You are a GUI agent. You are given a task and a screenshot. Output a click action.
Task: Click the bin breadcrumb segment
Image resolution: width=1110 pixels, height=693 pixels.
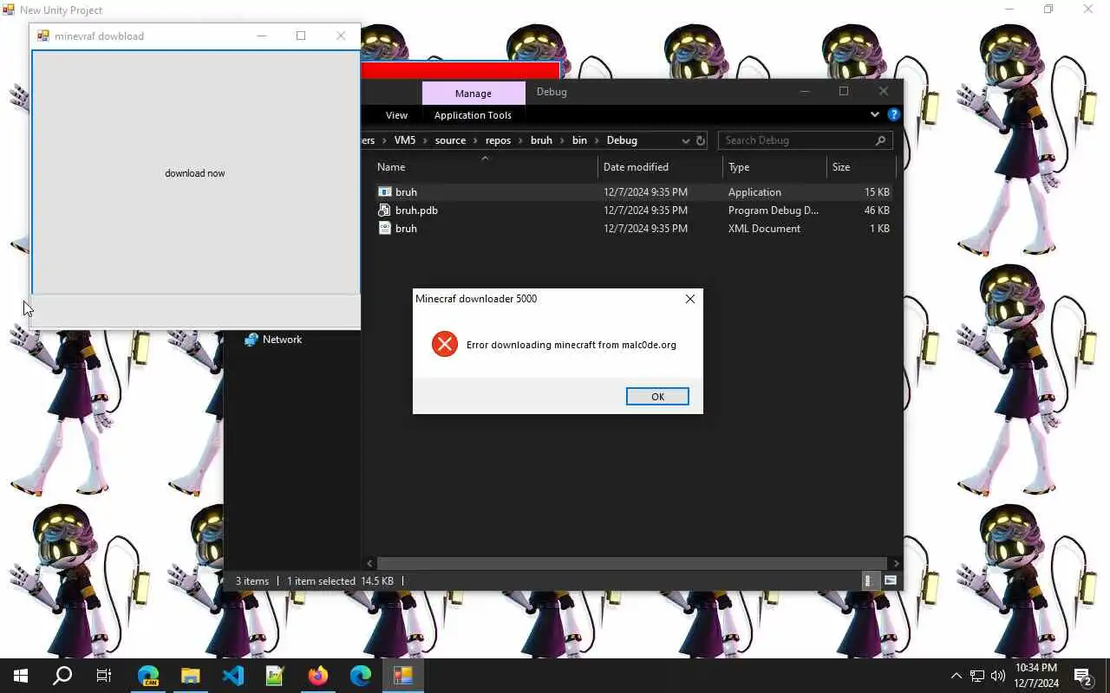[579, 140]
